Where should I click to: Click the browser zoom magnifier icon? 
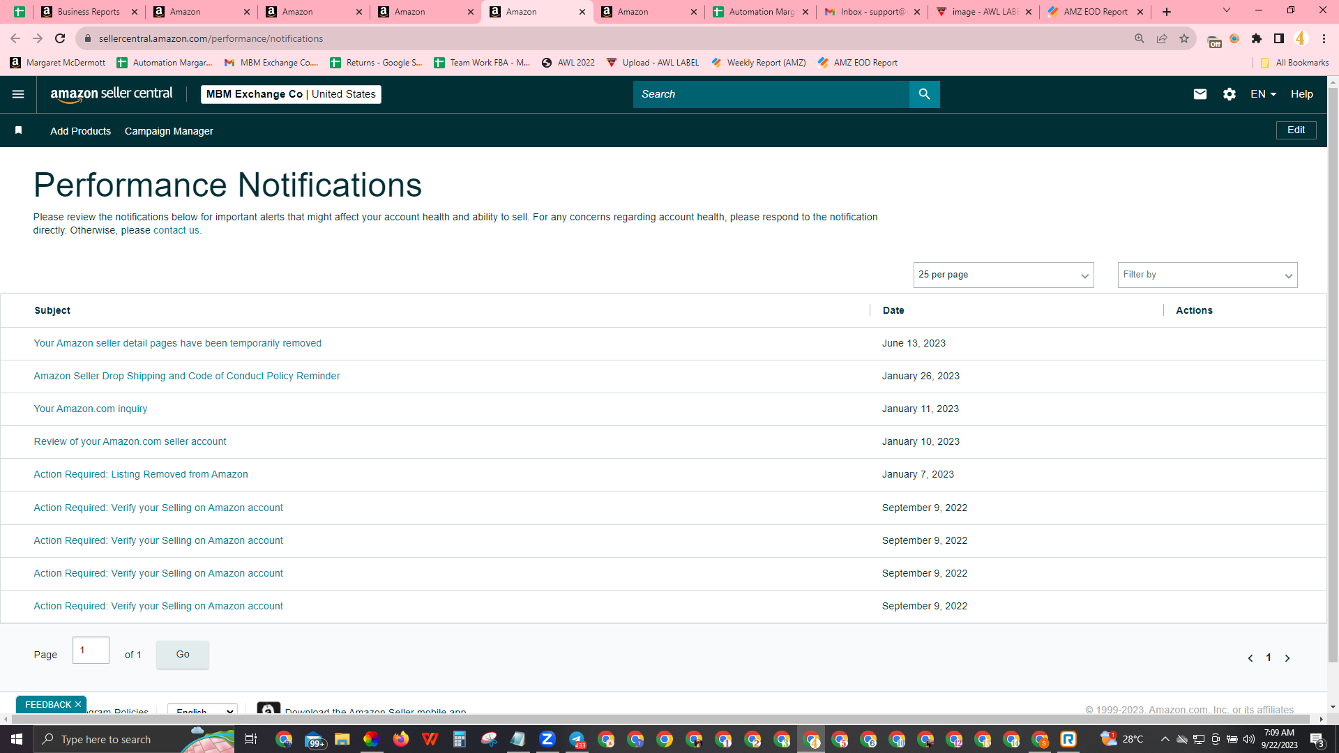[x=1140, y=38]
